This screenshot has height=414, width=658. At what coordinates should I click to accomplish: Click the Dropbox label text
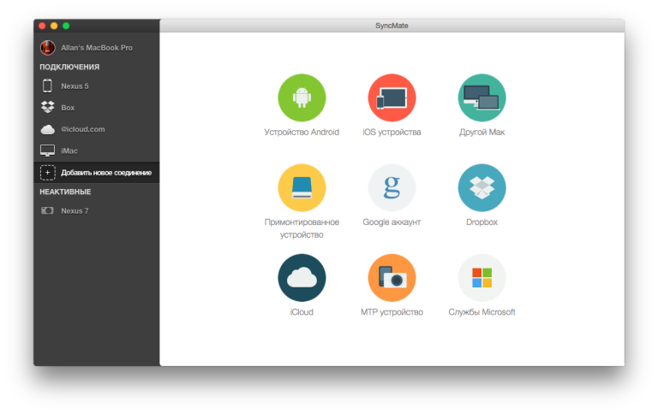482,222
